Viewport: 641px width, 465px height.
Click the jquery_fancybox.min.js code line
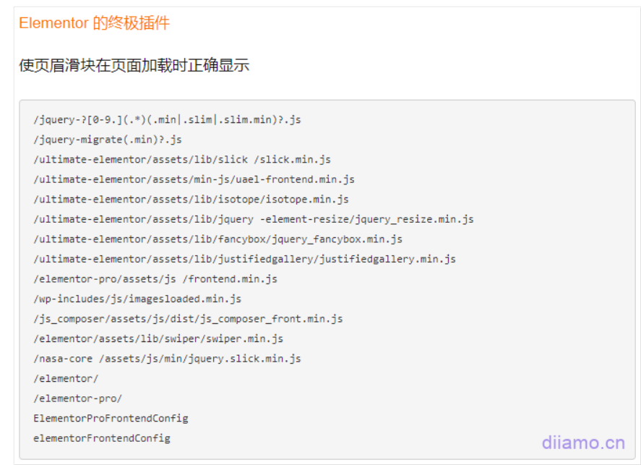click(x=218, y=239)
